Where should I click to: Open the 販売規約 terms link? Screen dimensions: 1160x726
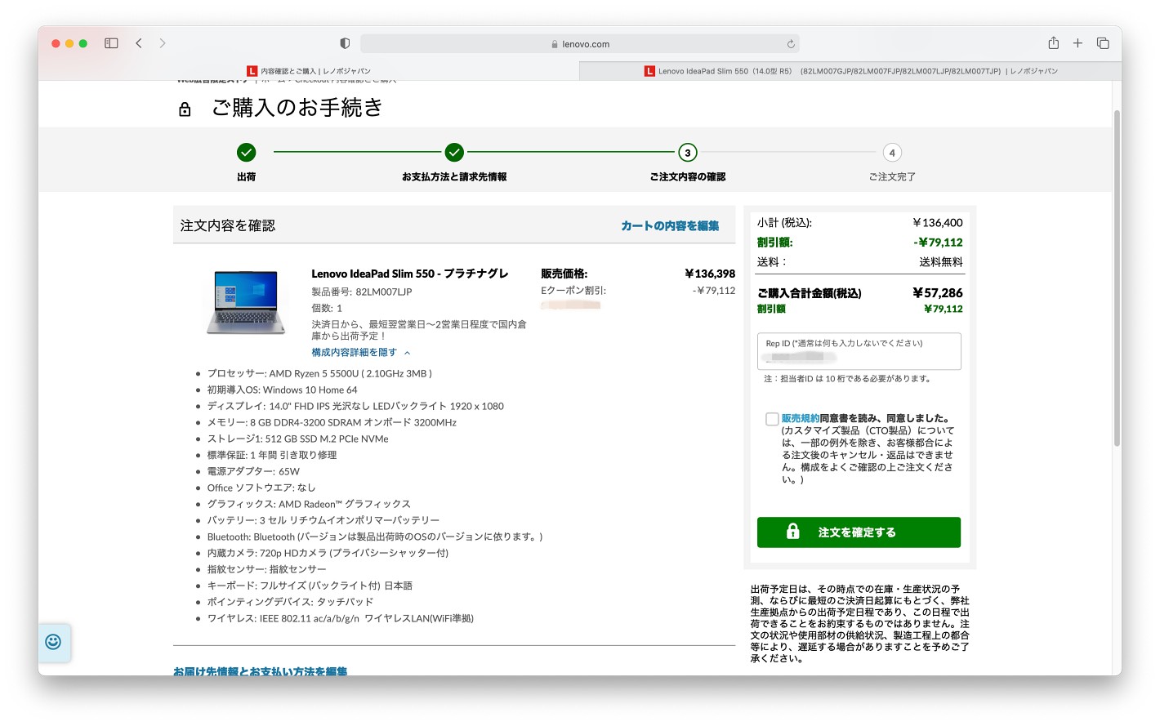pos(801,418)
